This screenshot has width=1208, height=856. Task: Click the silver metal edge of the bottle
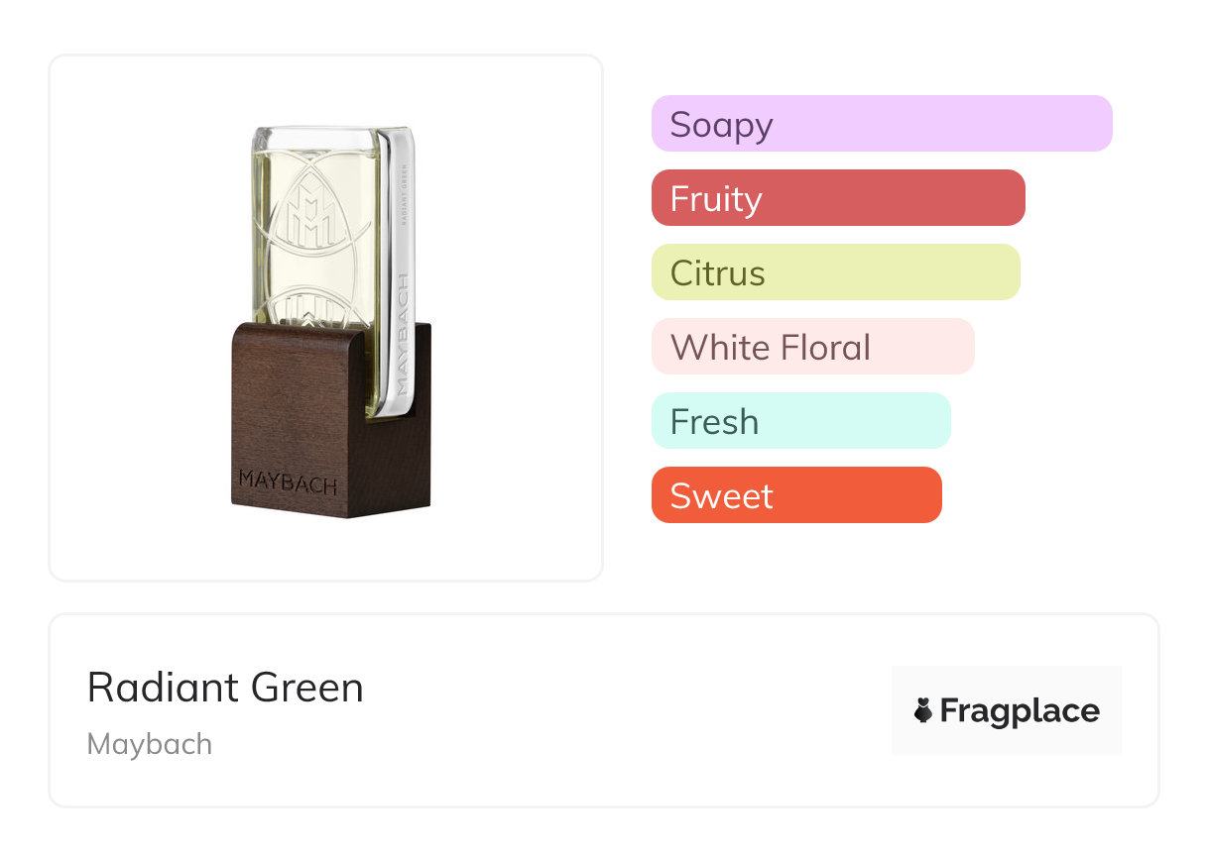coord(400,258)
